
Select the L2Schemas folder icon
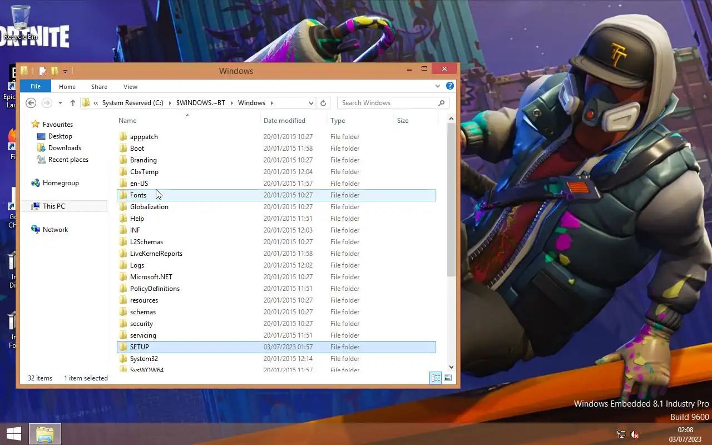click(x=123, y=242)
